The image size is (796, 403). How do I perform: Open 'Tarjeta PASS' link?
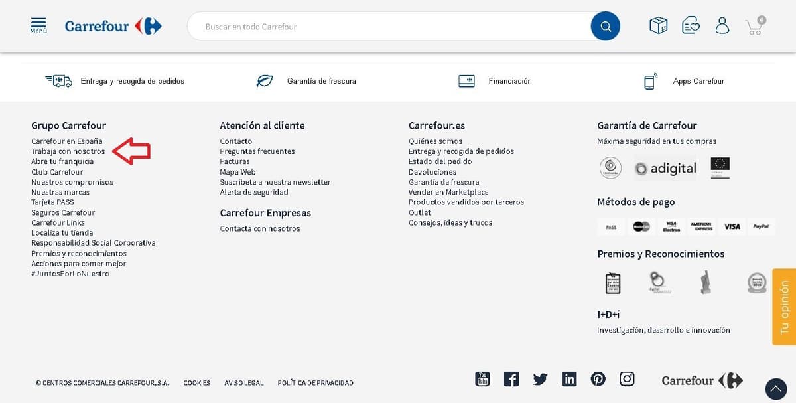tap(52, 202)
